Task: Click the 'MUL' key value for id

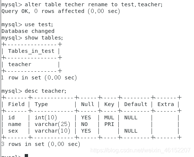Action: click(109, 117)
